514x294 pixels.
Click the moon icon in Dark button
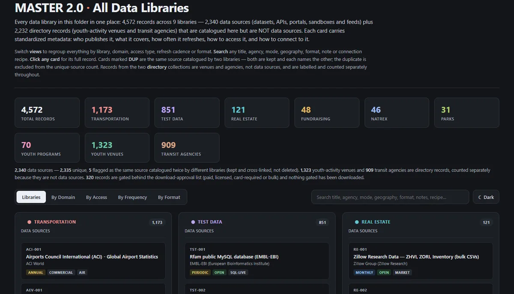480,197
